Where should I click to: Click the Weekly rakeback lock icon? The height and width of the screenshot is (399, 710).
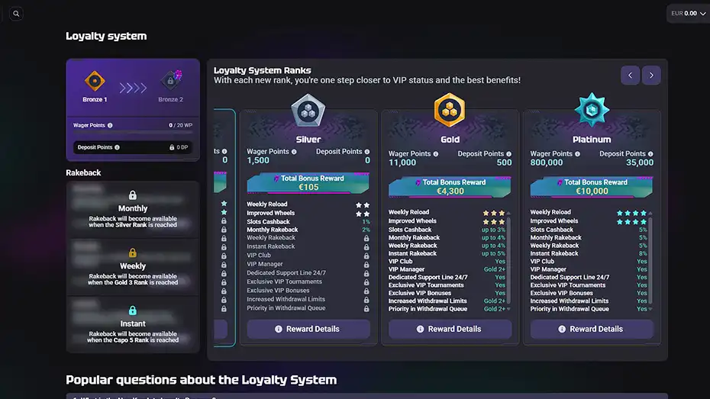coord(133,253)
